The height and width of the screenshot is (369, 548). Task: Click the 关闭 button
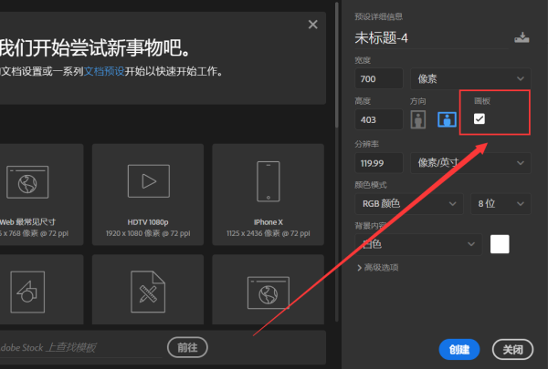click(x=512, y=349)
